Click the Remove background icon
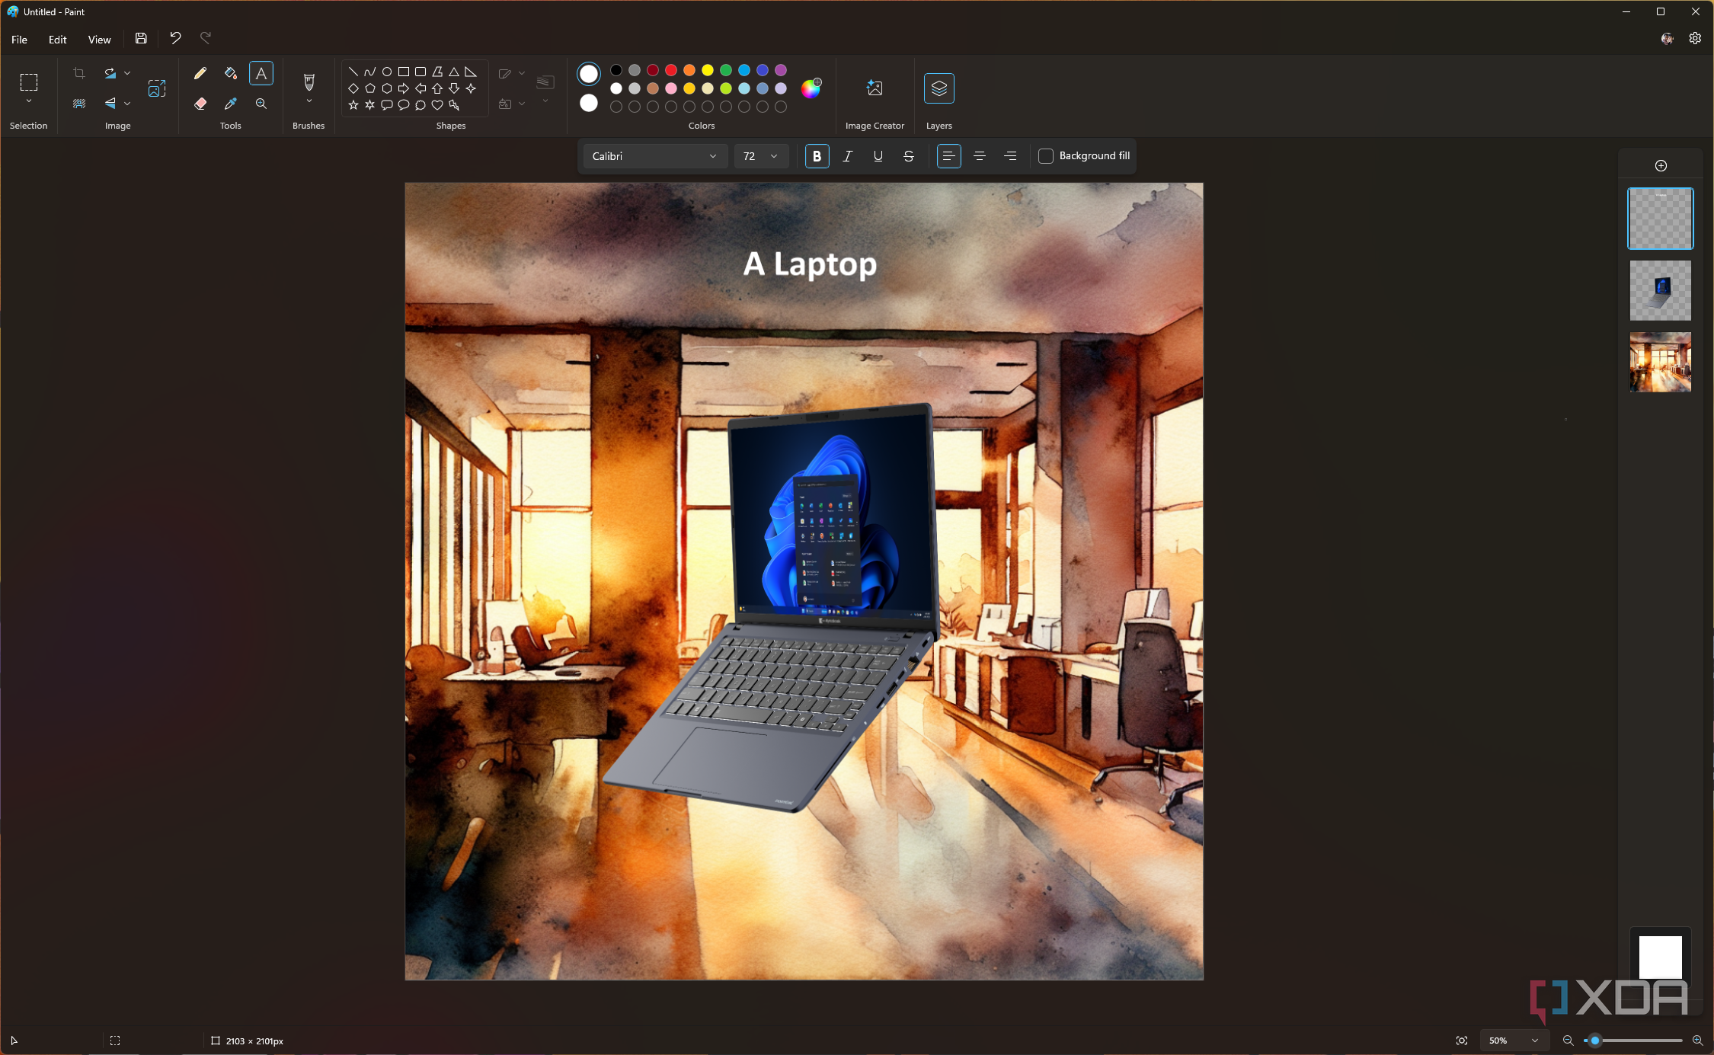Screen dimensions: 1714x1055 tap(79, 103)
